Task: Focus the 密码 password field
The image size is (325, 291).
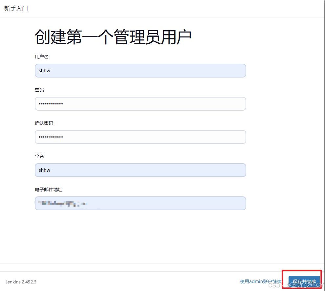Action: pyautogui.click(x=140, y=104)
